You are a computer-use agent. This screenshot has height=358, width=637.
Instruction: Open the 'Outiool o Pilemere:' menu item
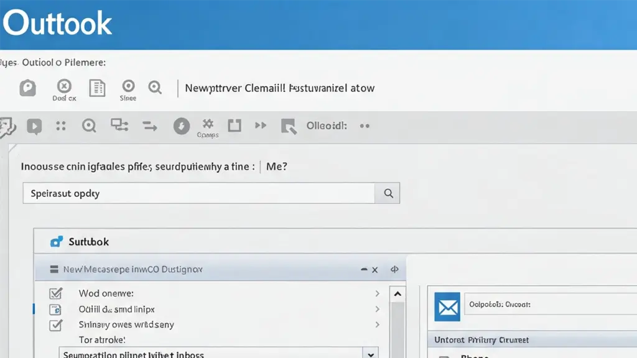pos(63,63)
